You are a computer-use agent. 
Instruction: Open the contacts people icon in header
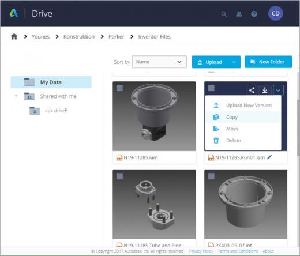pyautogui.click(x=239, y=14)
